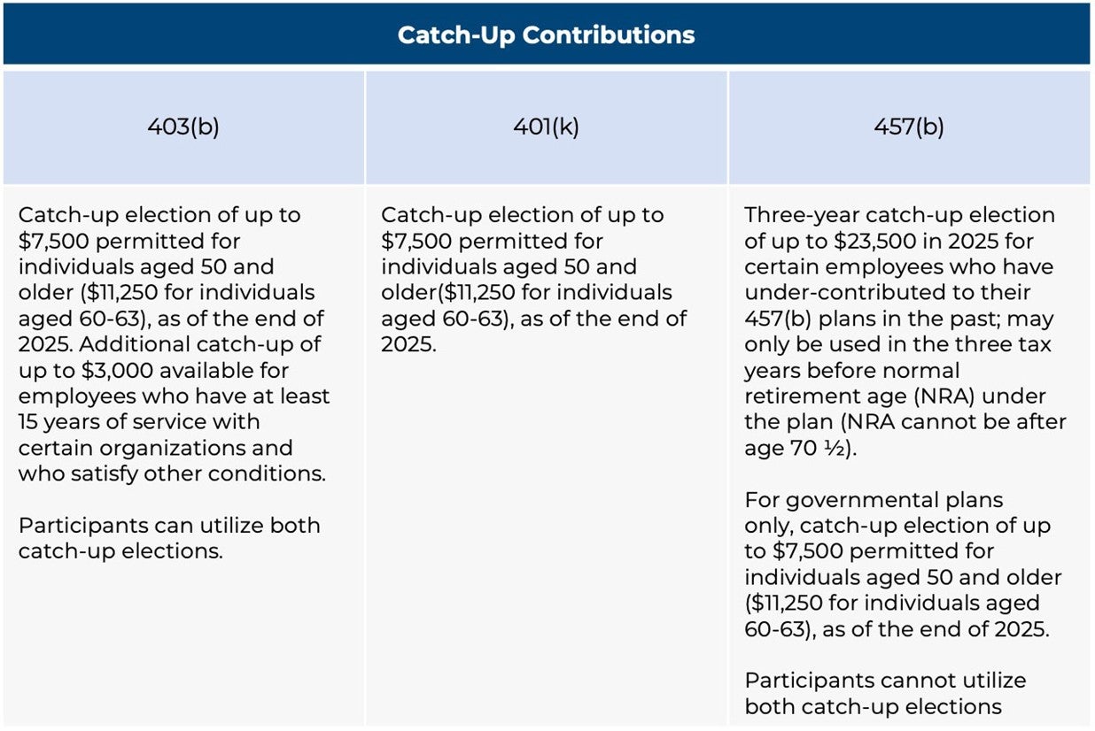Select the 457(b) column header
Image resolution: width=1095 pixels, height=731 pixels.
pyautogui.click(x=909, y=127)
